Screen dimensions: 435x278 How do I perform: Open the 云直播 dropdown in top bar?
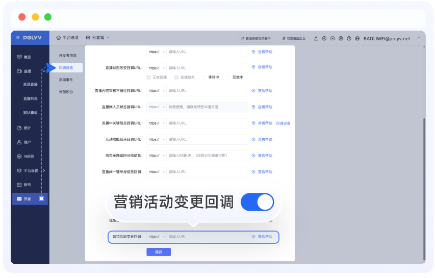pyautogui.click(x=98, y=38)
